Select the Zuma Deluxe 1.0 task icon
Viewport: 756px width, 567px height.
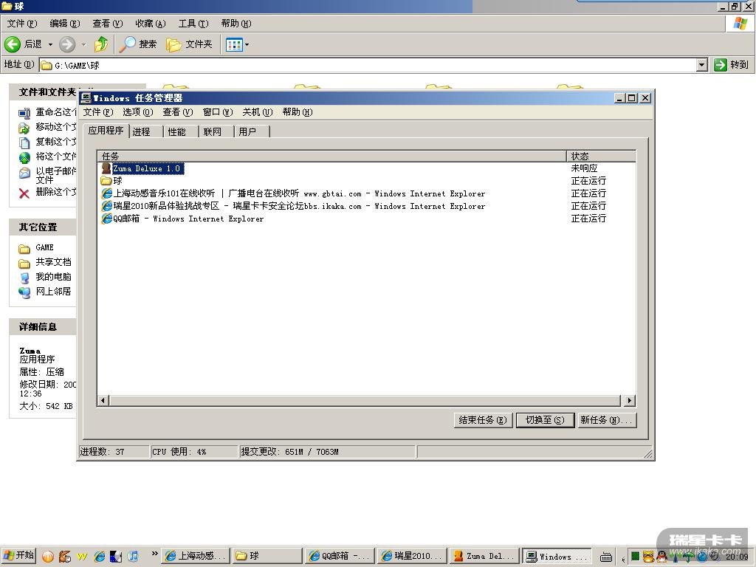click(106, 168)
